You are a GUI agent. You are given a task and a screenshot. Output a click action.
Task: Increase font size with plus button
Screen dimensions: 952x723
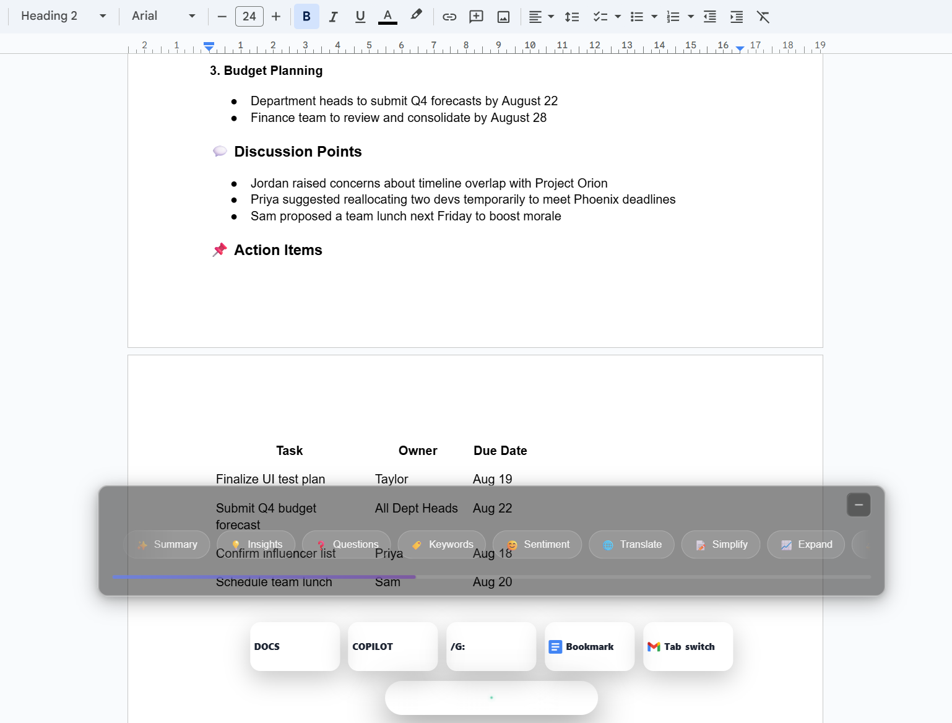coord(276,17)
